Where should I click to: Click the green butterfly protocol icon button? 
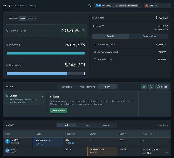click(x=144, y=87)
